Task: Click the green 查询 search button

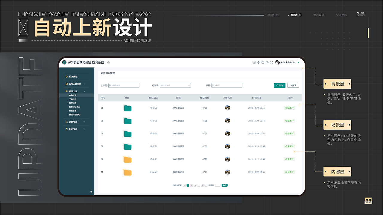Action: (279, 85)
